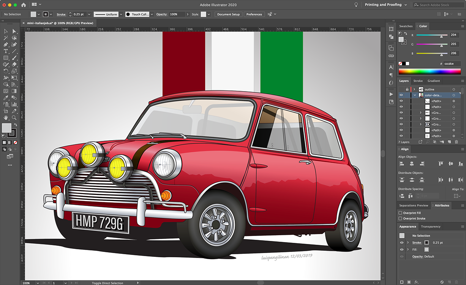The width and height of the screenshot is (466, 285).
Task: Click the B color slider
Action: 433,54
